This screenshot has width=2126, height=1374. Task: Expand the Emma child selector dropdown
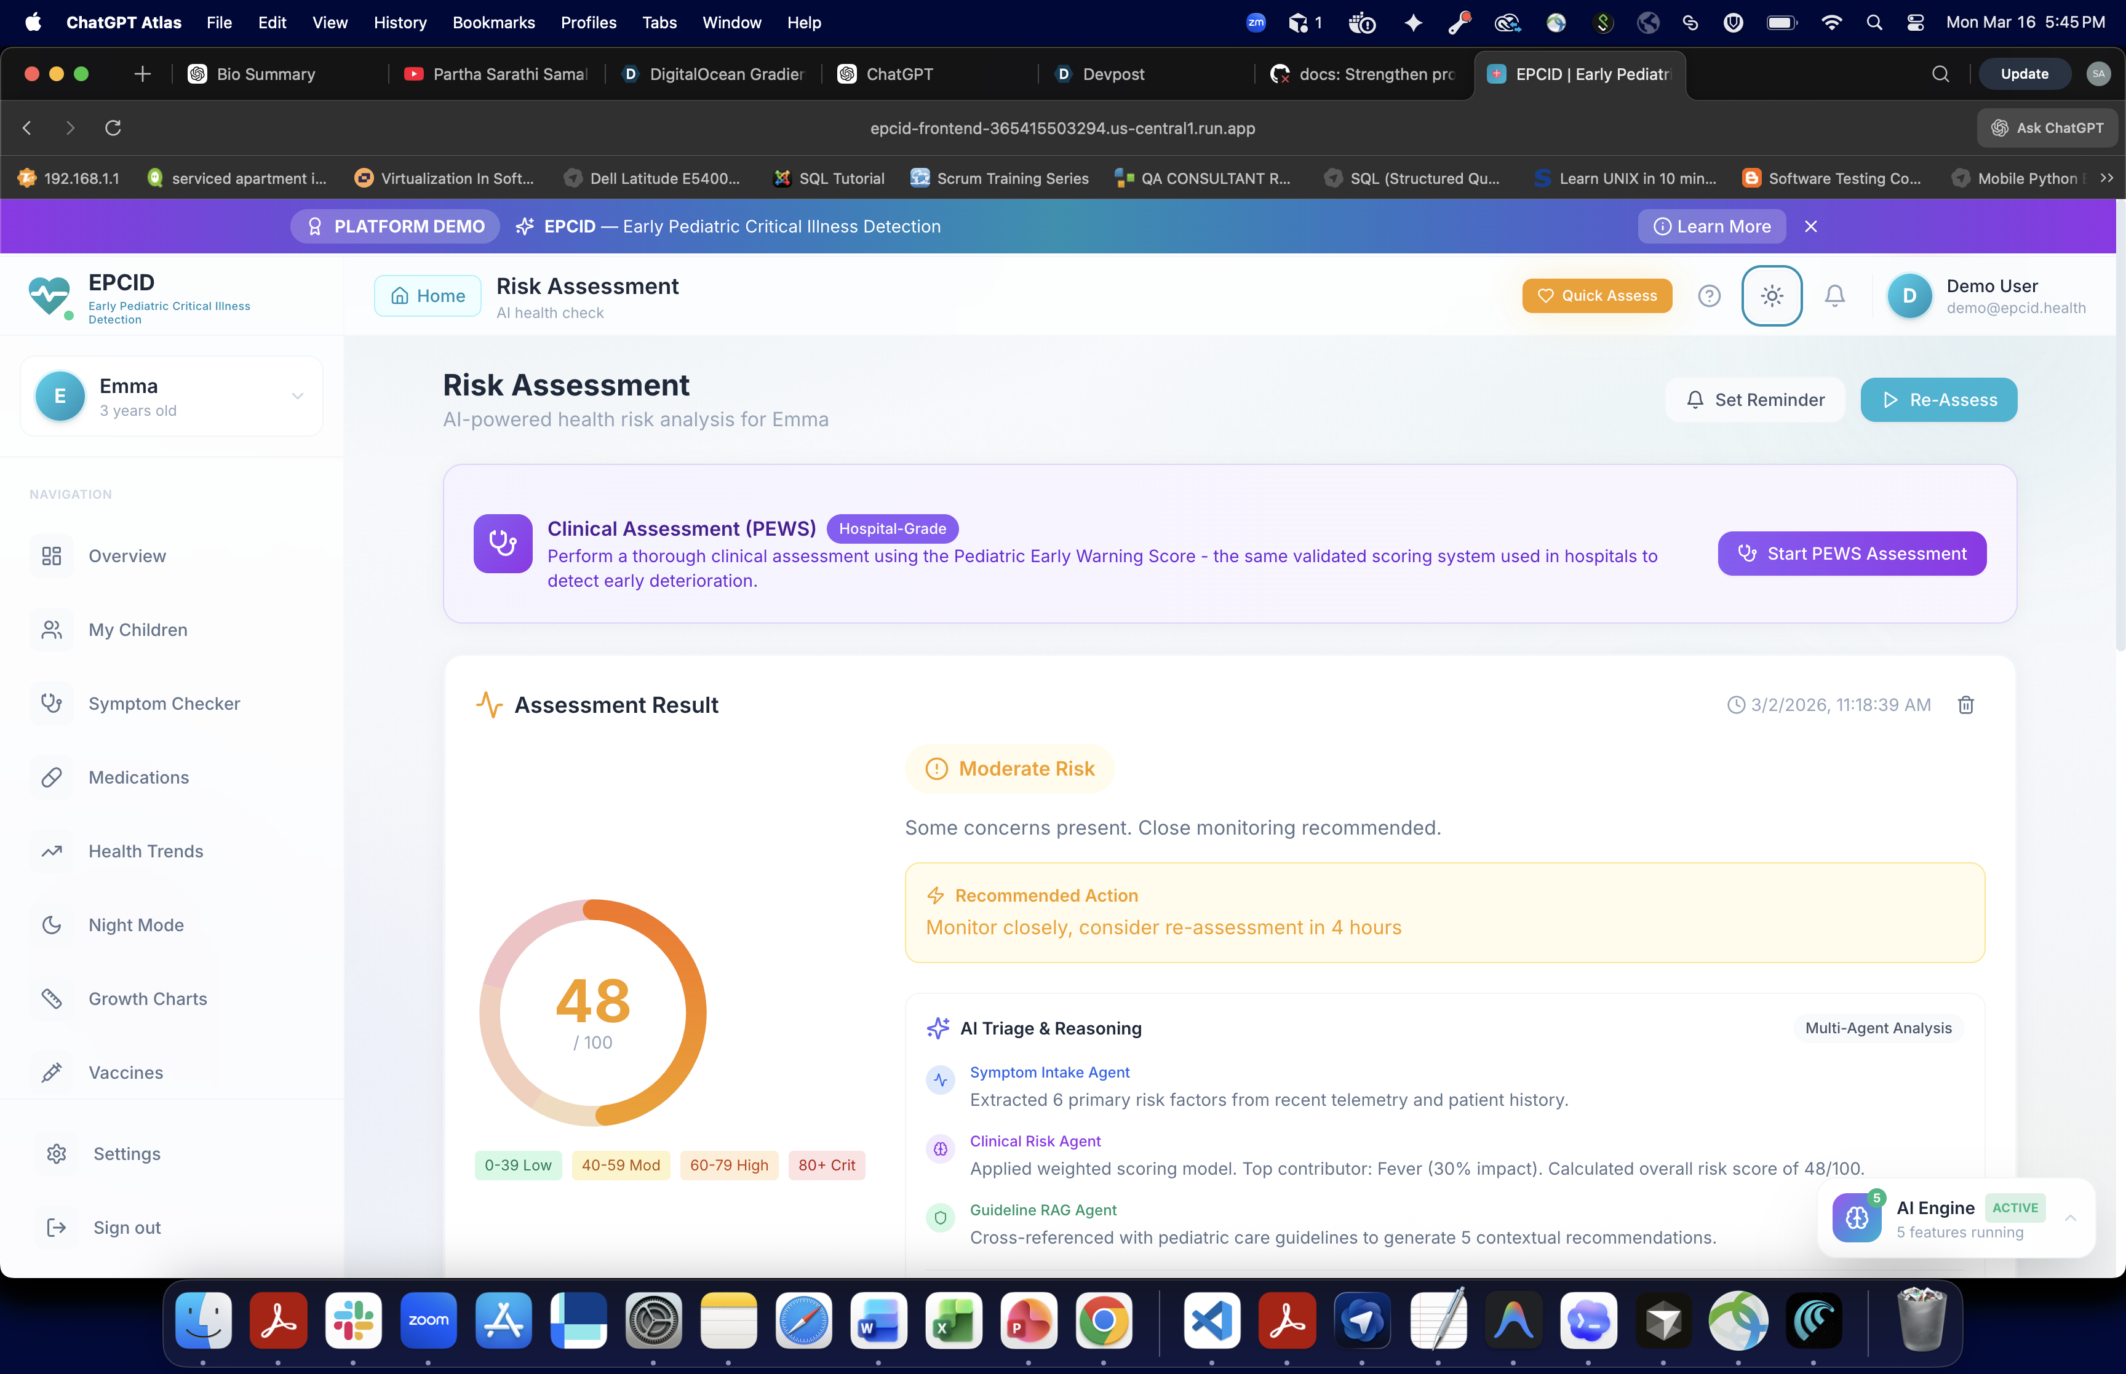pyautogui.click(x=297, y=396)
